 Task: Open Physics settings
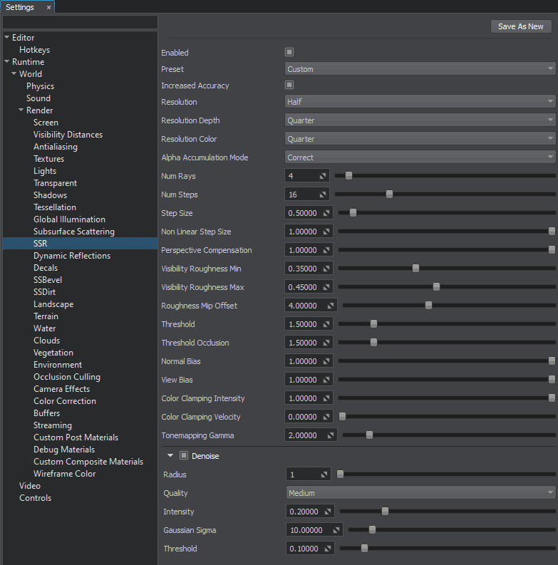41,86
